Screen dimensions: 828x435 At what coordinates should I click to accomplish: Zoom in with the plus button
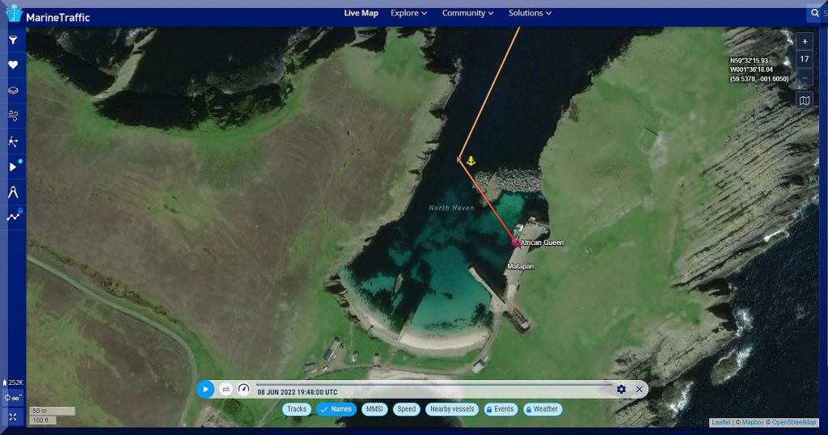point(805,41)
